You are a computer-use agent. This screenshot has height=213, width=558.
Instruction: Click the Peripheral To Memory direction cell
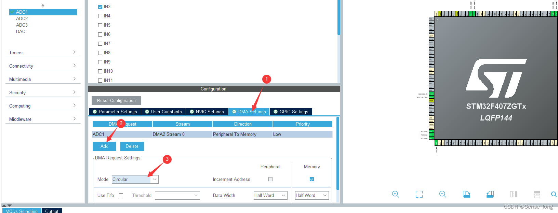(242, 134)
